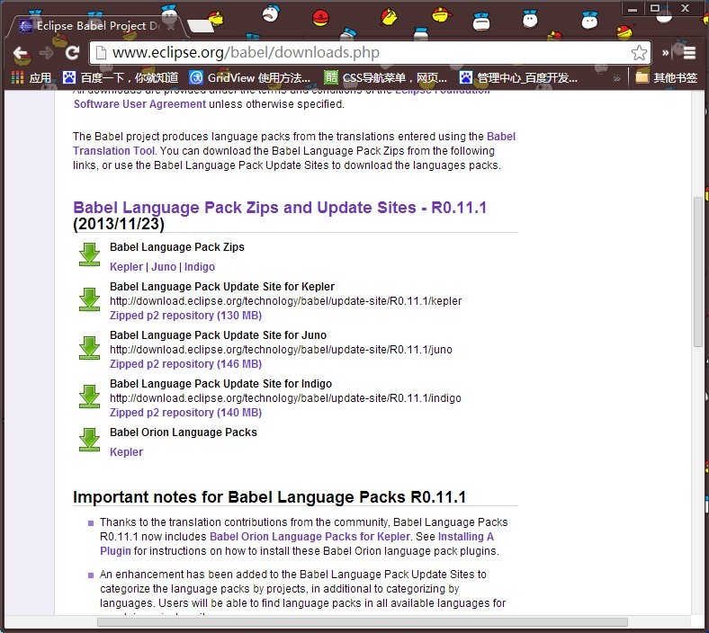Click the Kepler update-site URL text

(286, 301)
